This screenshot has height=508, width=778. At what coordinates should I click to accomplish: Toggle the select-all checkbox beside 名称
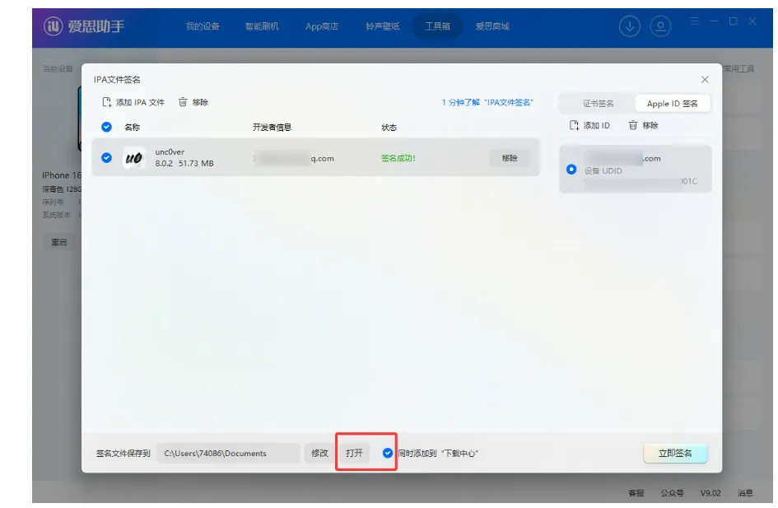pyautogui.click(x=106, y=127)
